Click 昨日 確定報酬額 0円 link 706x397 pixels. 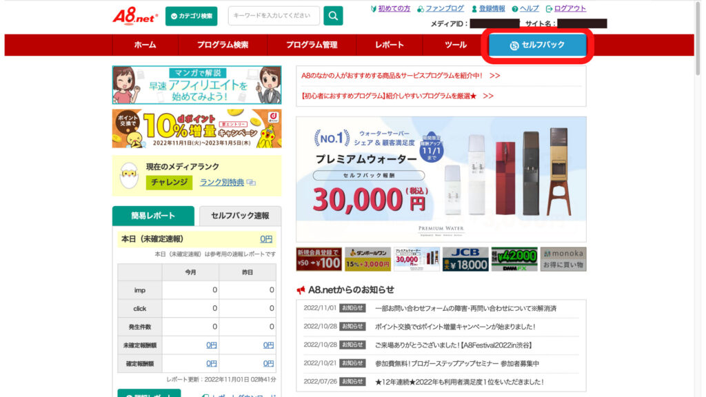268,364
